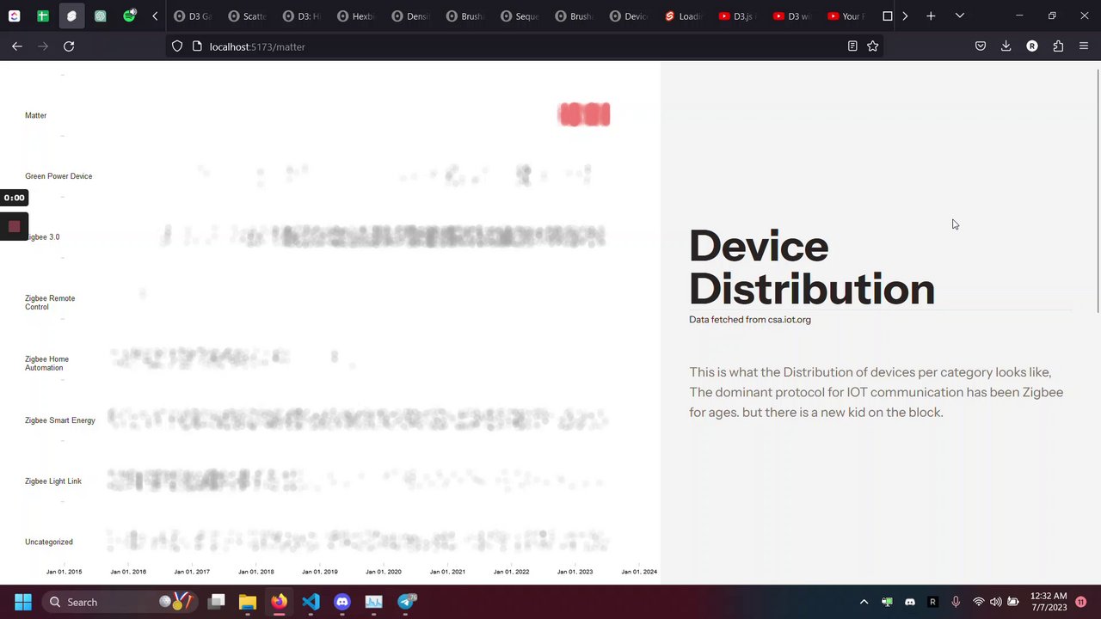Viewport: 1101px width, 619px height.
Task: Select the pinned green spreadsheet tab
Action: click(x=42, y=15)
